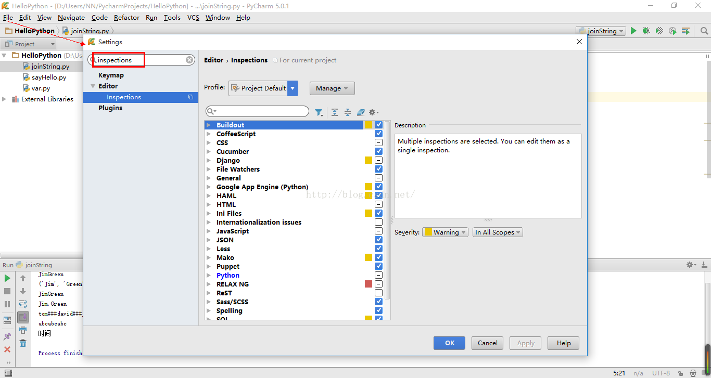
Task: Click the eraser reset-to-empty icon
Action: click(x=361, y=112)
